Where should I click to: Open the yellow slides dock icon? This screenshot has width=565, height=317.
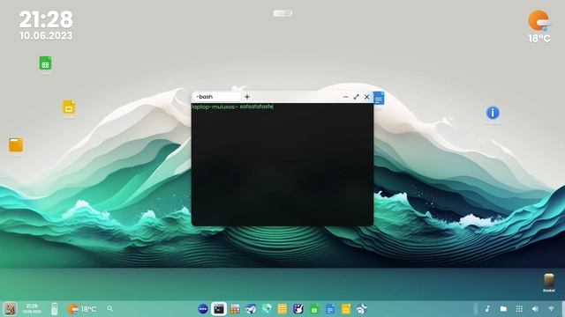coord(346,309)
